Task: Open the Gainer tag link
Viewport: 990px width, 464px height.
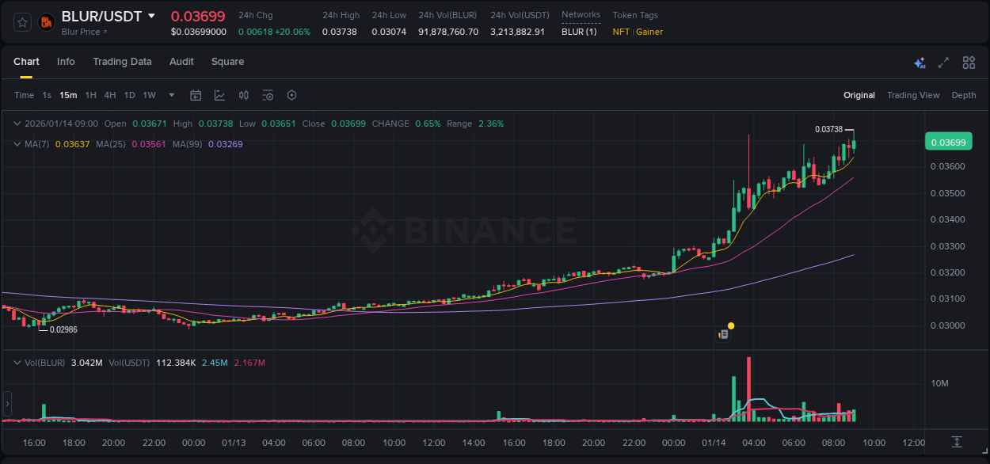Action: (650, 32)
